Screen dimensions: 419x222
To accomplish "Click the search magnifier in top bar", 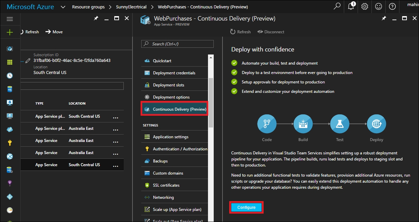I will point(337,6).
